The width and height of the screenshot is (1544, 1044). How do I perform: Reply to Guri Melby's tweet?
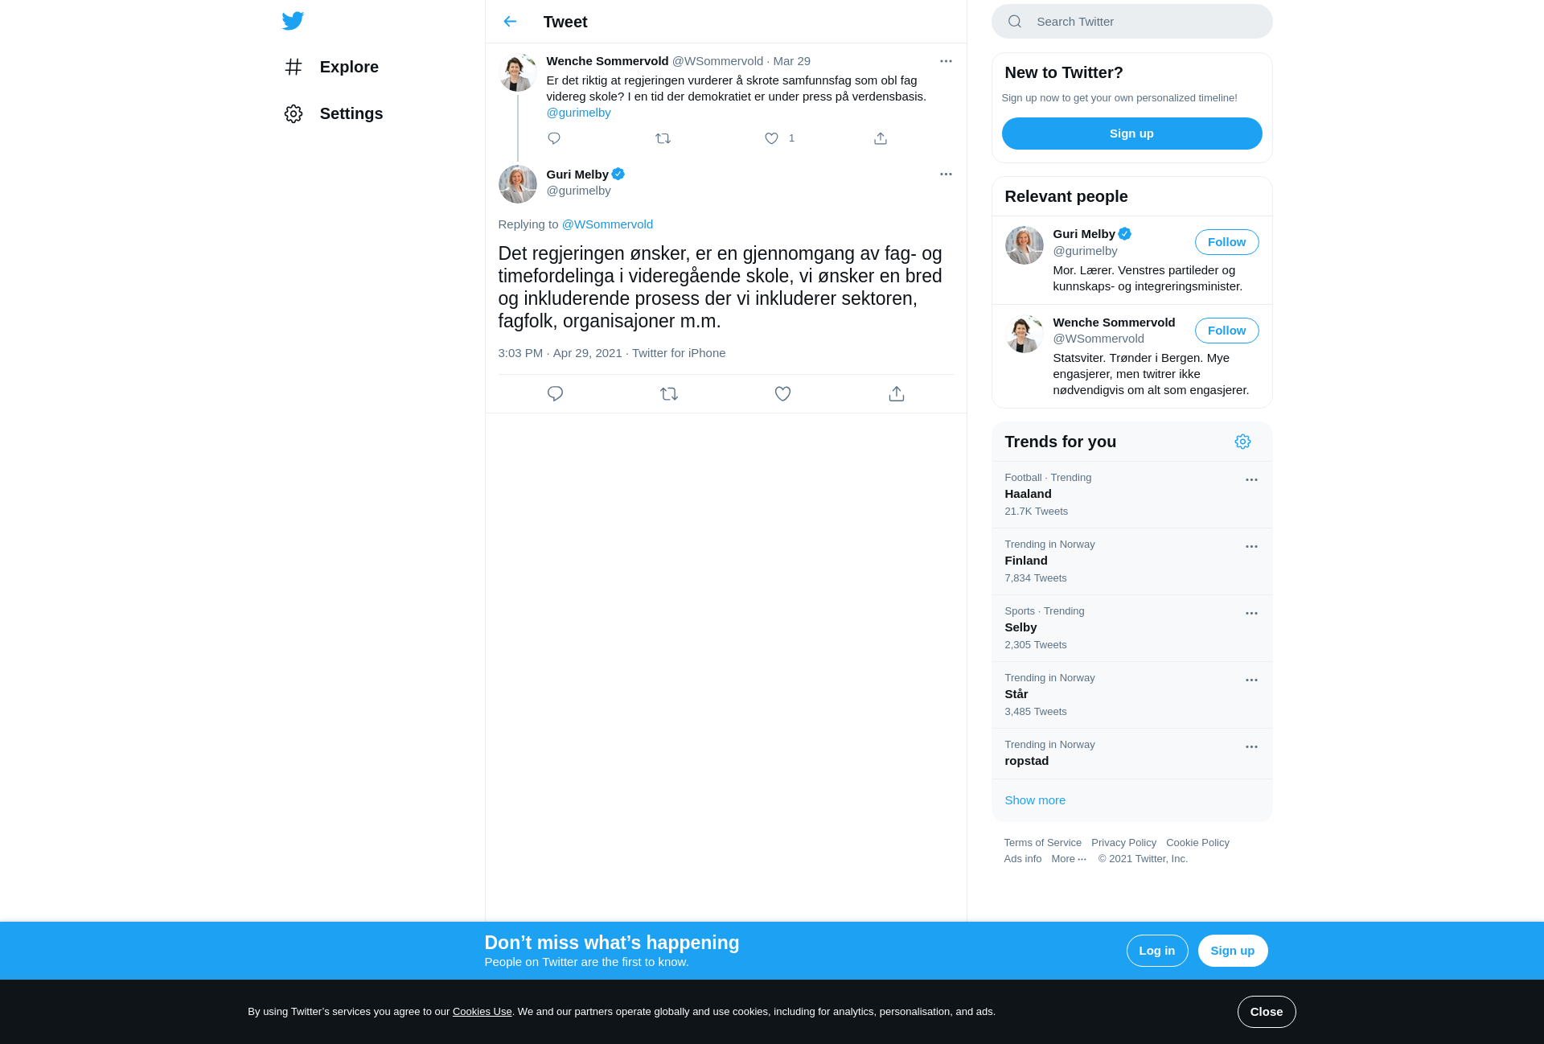click(x=555, y=394)
